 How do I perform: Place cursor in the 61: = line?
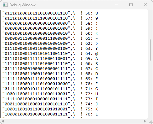50,38
